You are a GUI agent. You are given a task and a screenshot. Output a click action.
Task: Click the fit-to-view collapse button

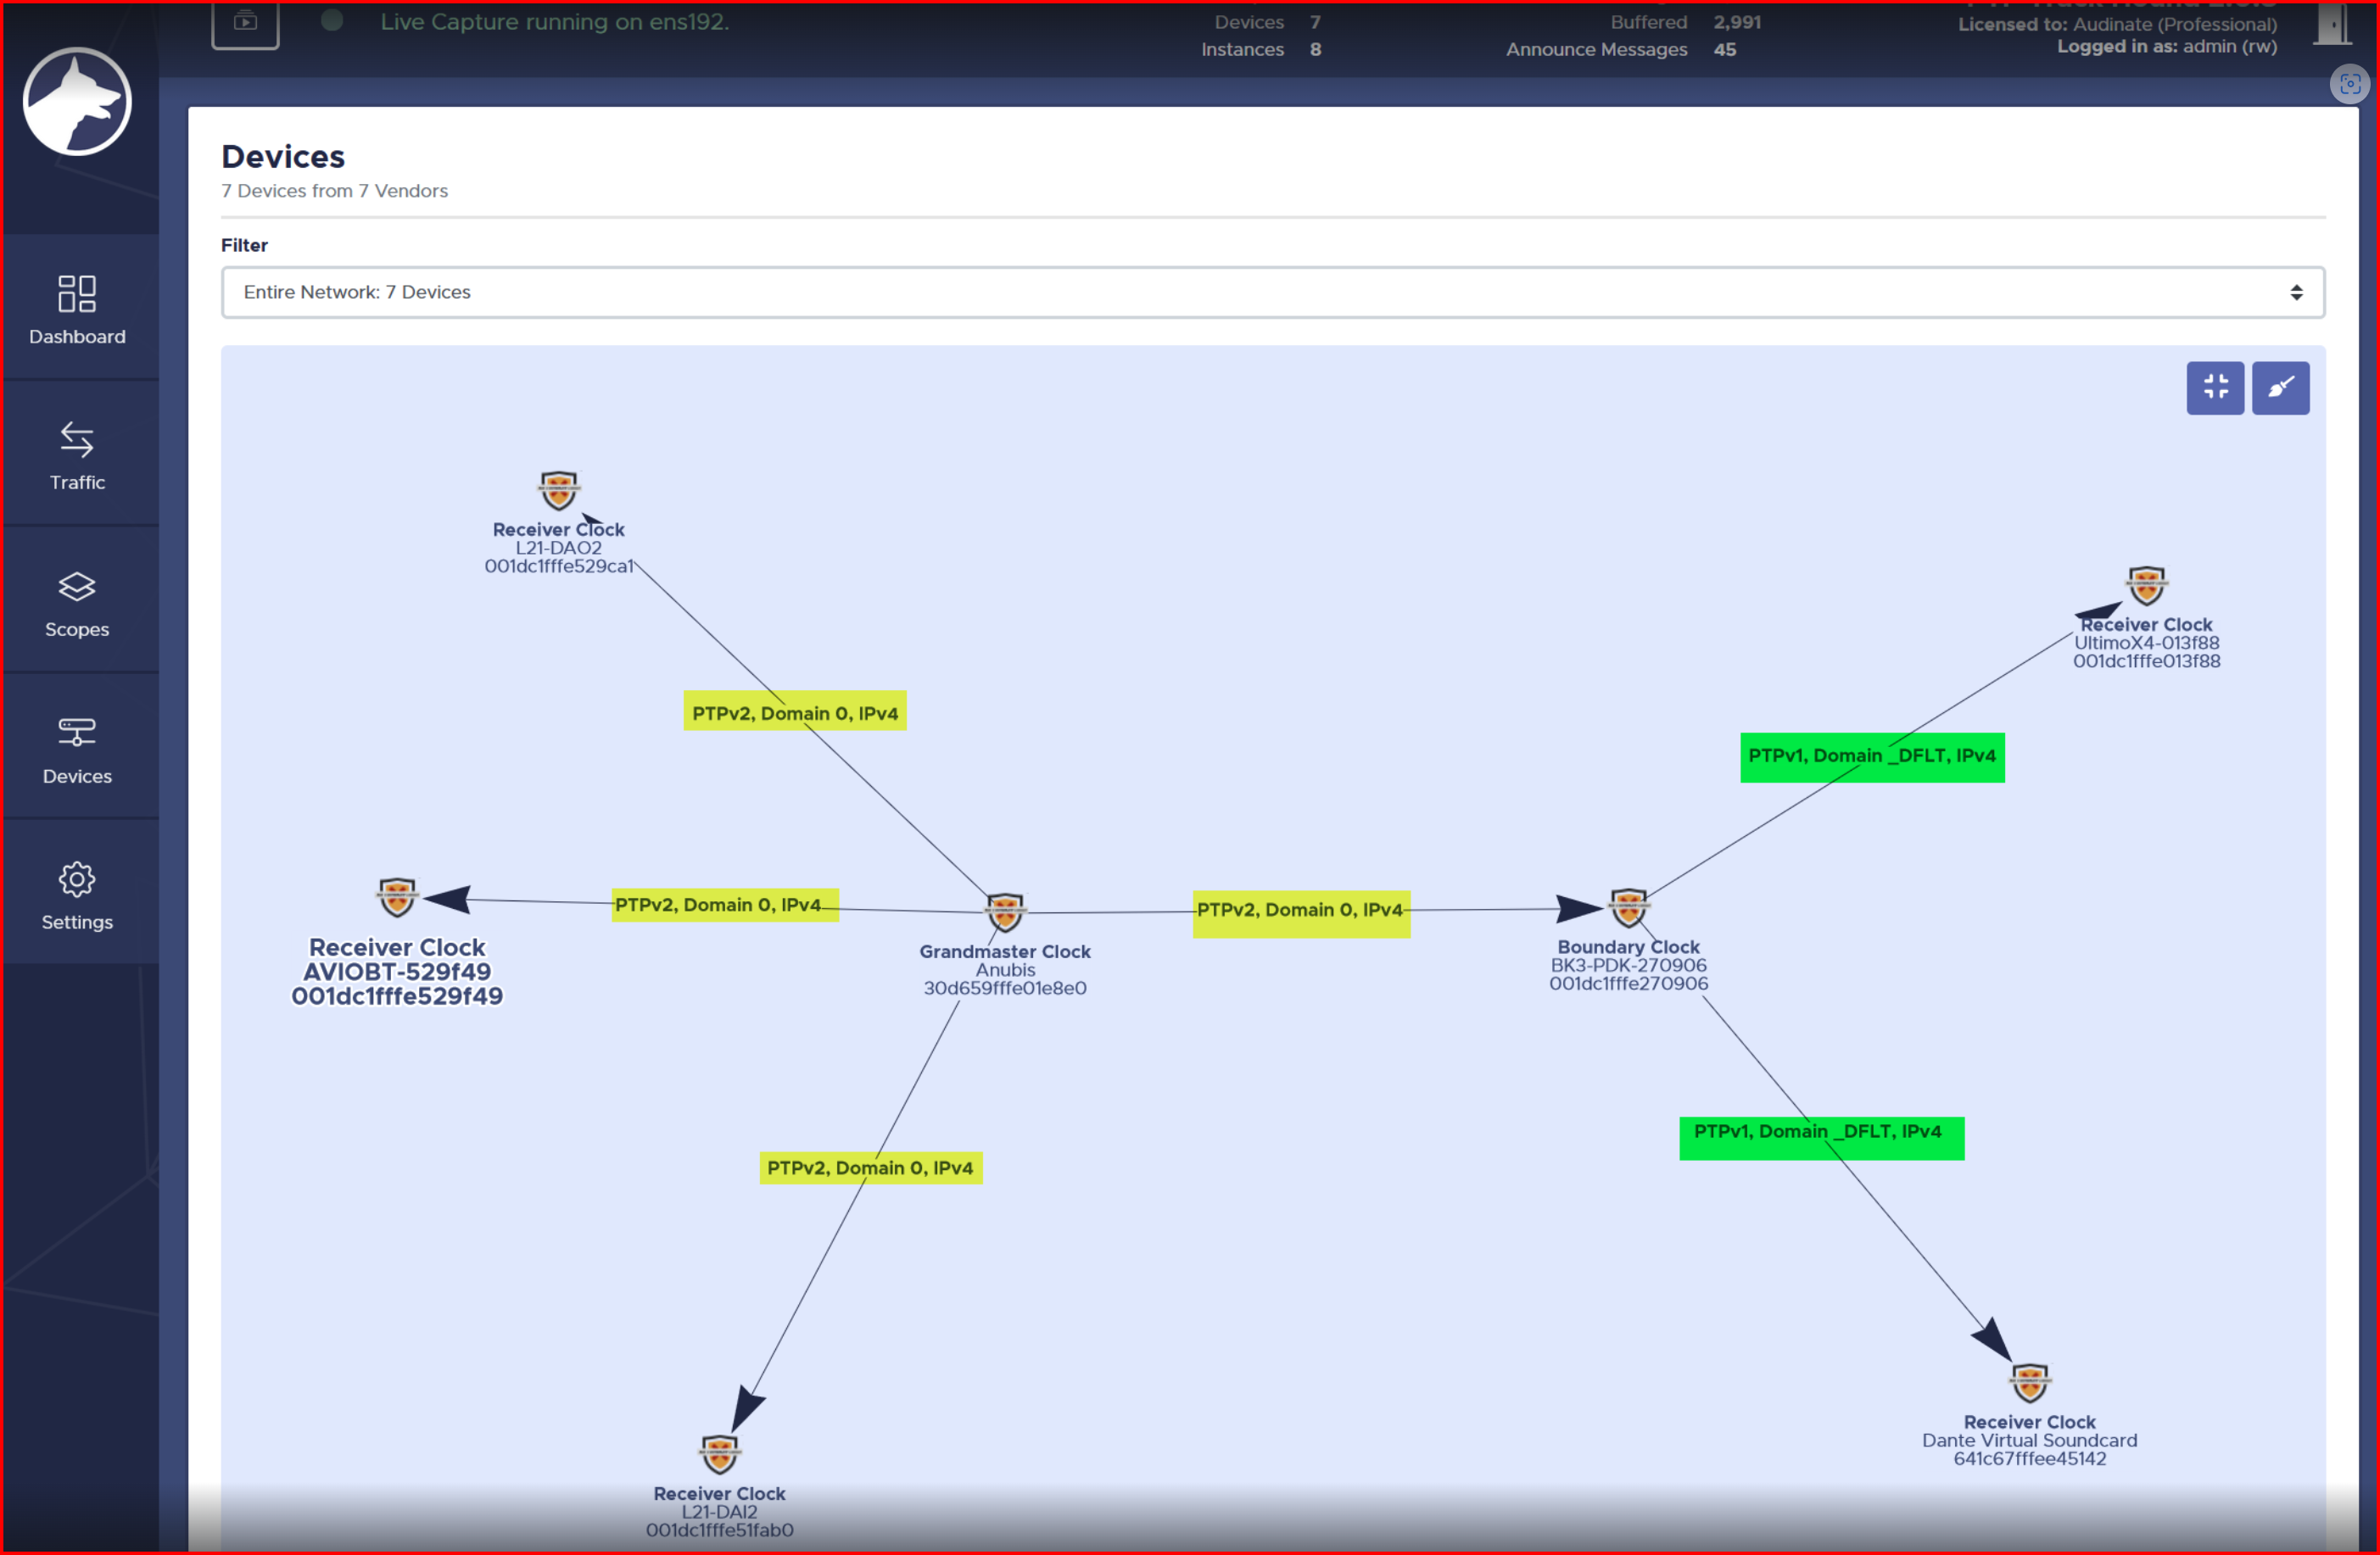(x=2215, y=387)
